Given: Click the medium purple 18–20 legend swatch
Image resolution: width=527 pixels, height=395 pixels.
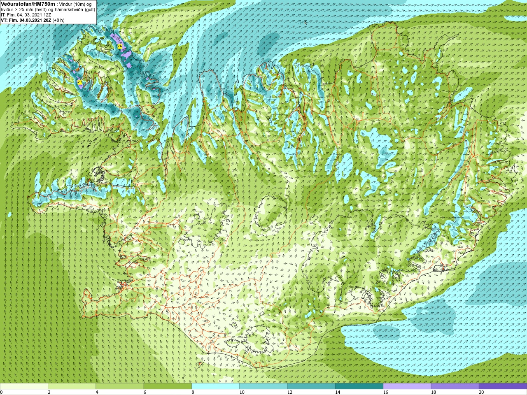Looking at the screenshot, I should pos(455,386).
